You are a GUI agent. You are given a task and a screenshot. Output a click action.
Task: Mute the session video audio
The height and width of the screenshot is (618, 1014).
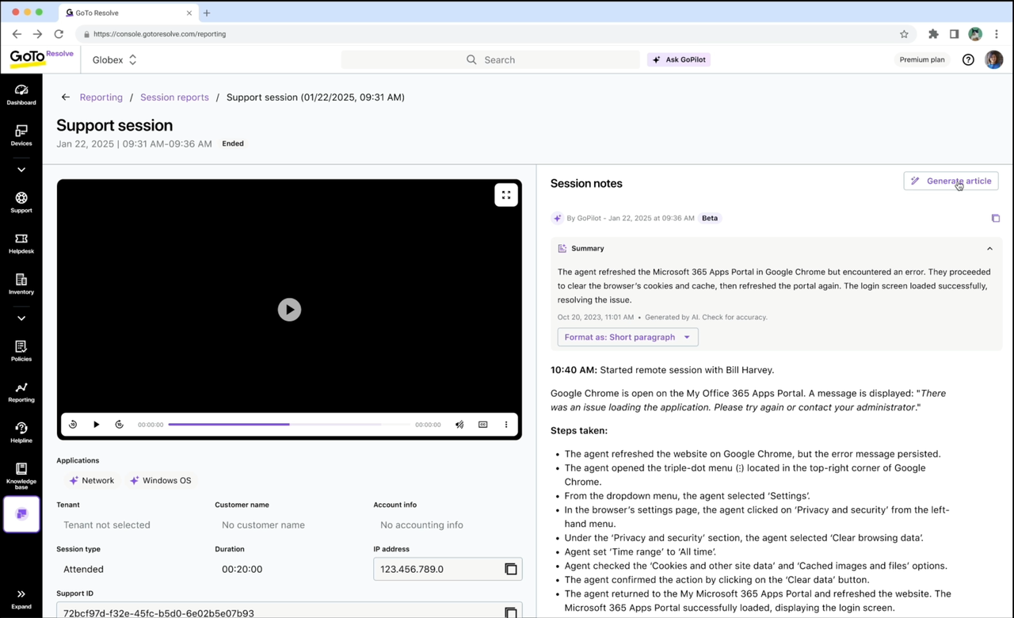(459, 425)
